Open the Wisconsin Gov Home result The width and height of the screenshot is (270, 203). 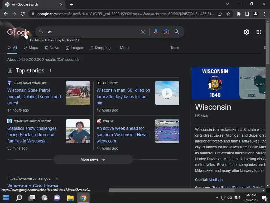pos(33,186)
